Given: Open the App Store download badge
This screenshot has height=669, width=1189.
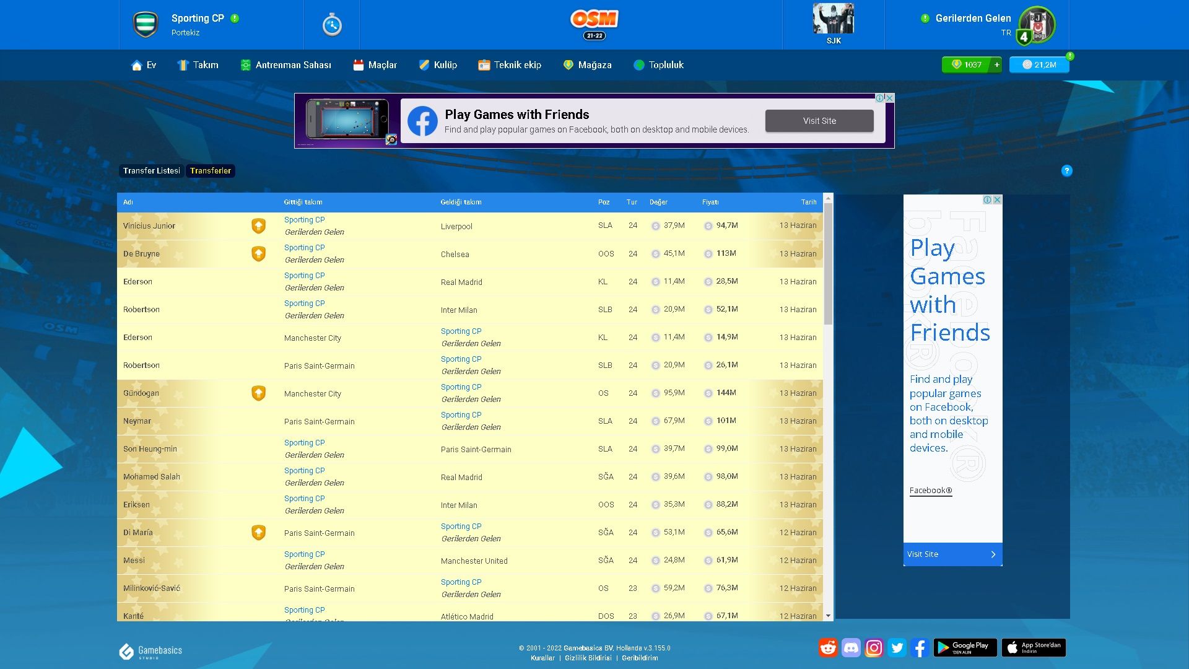Looking at the screenshot, I should [x=1034, y=647].
